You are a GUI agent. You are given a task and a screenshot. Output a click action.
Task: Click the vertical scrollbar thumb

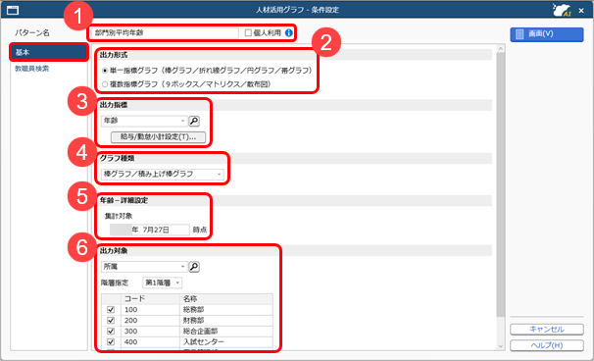[x=501, y=184]
